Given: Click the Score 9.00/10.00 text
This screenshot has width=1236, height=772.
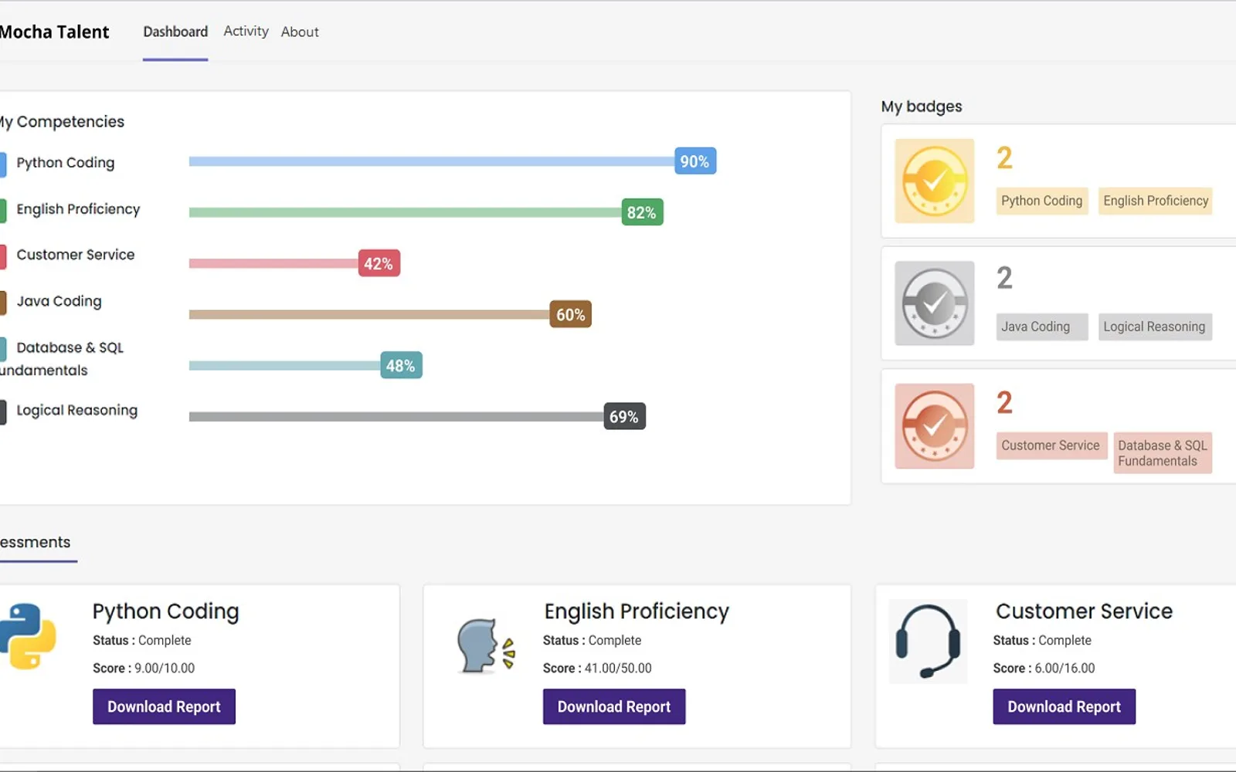Looking at the screenshot, I should 144,668.
